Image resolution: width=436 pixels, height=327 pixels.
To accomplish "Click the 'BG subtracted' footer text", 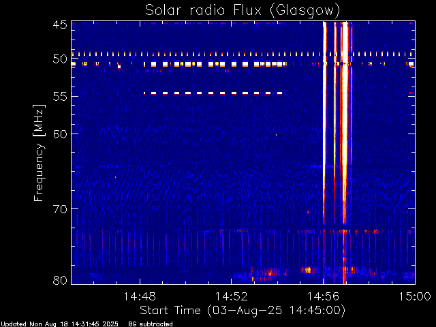I will pyautogui.click(x=151, y=324).
